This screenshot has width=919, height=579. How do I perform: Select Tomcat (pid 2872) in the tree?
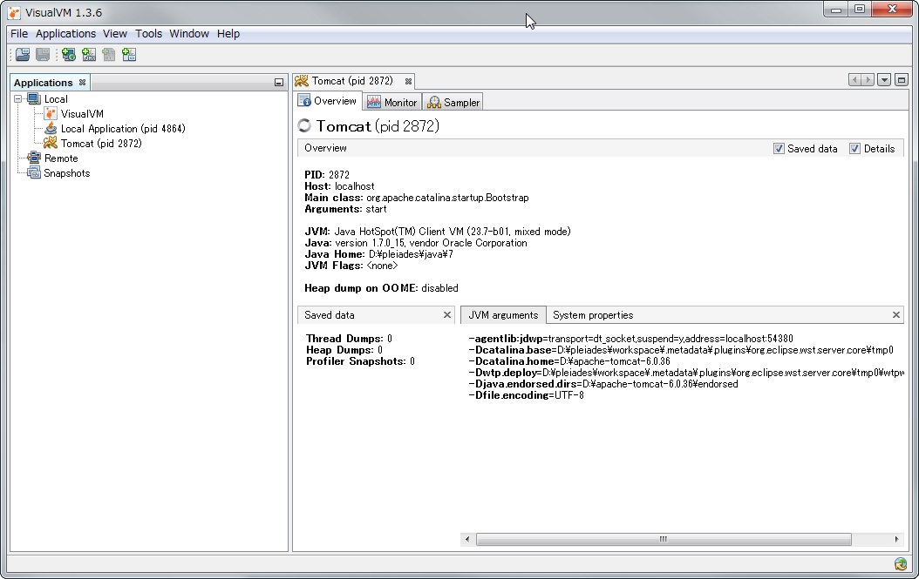pyautogui.click(x=101, y=143)
